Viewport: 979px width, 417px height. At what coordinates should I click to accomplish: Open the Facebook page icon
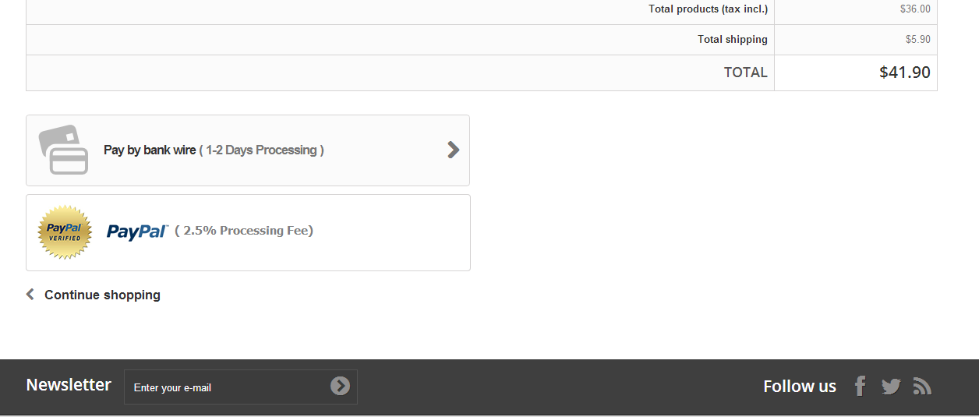click(860, 386)
